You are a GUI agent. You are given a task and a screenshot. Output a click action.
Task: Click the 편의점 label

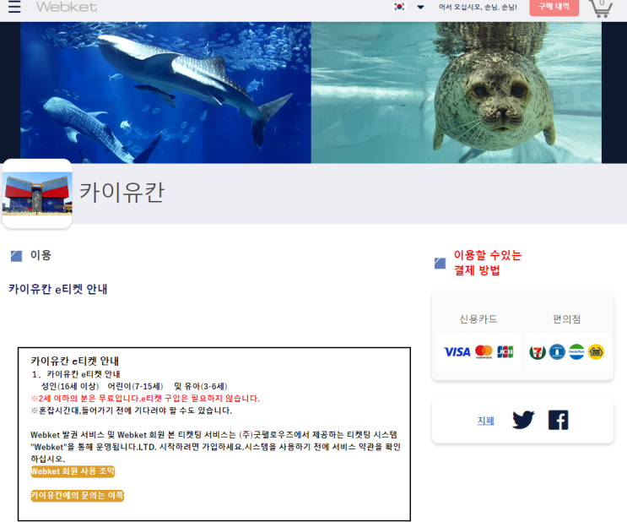566,319
